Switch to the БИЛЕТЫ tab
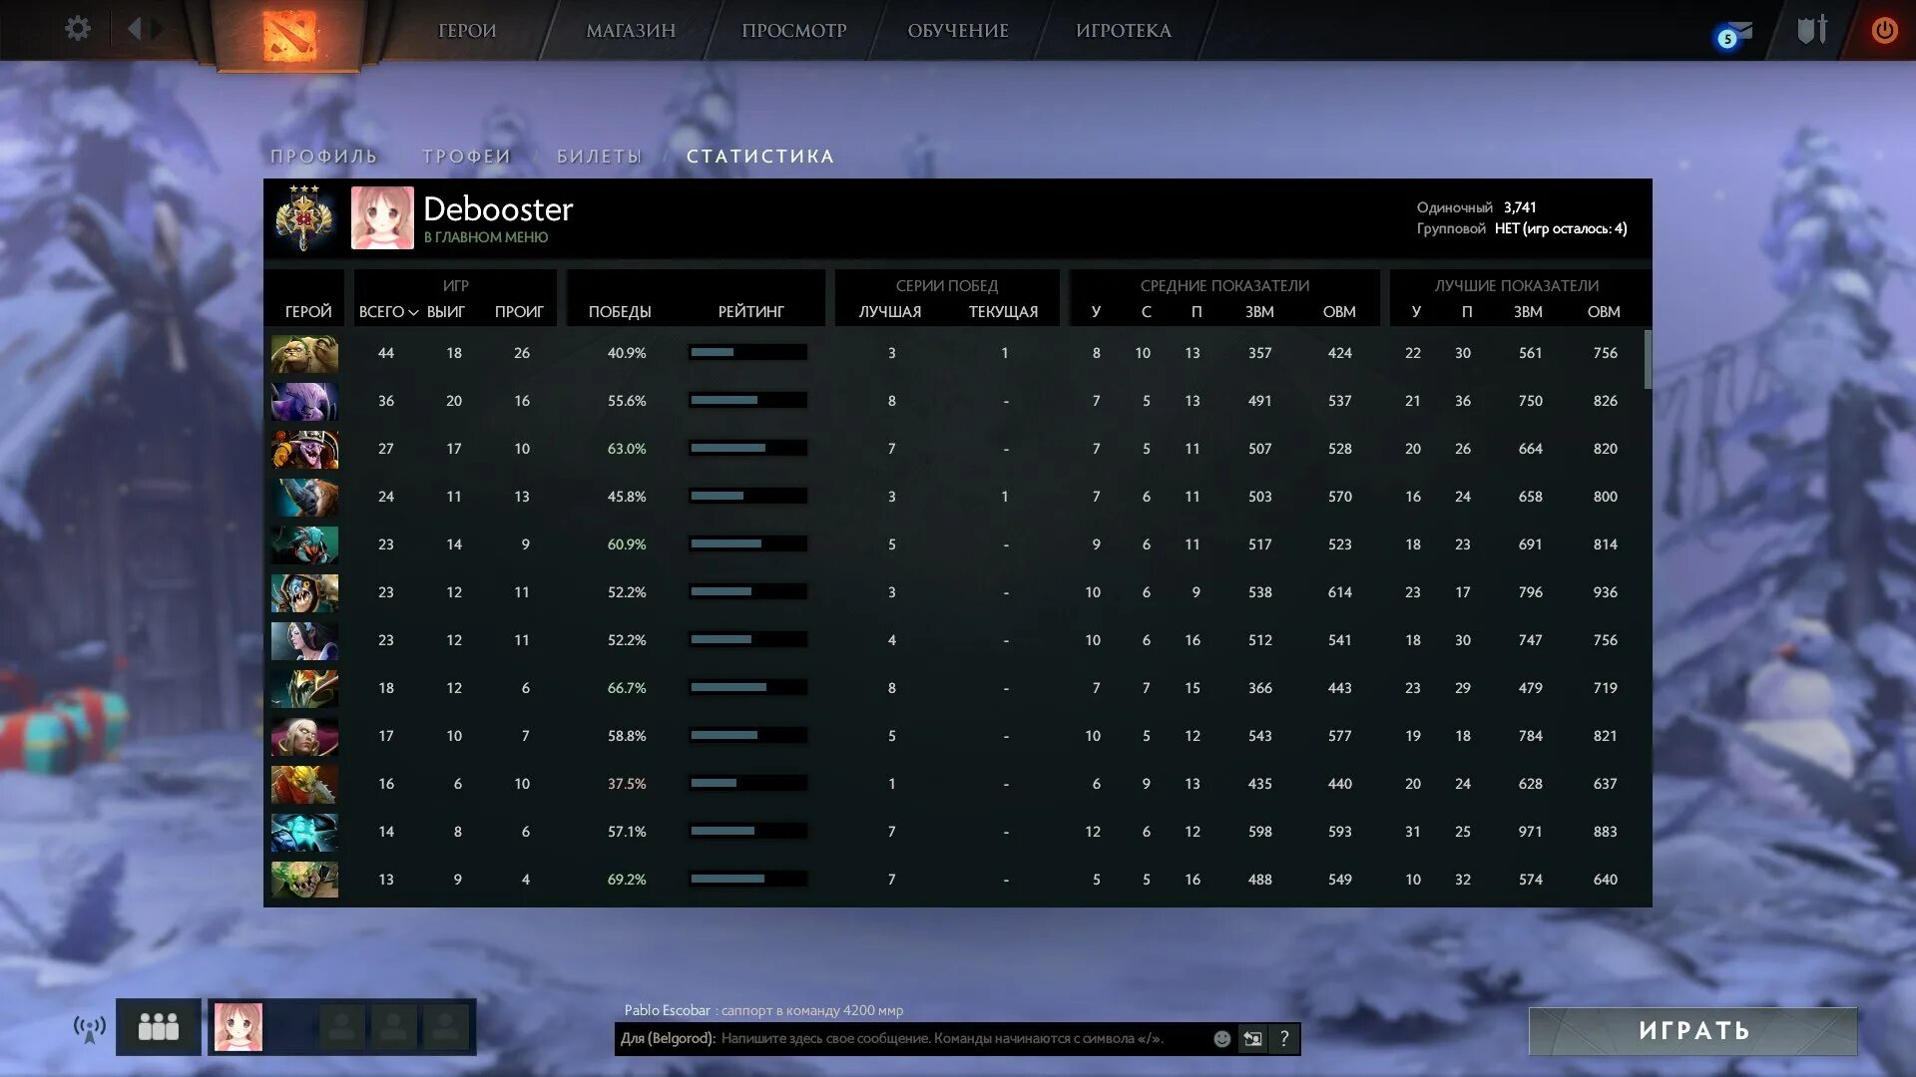 pyautogui.click(x=600, y=157)
